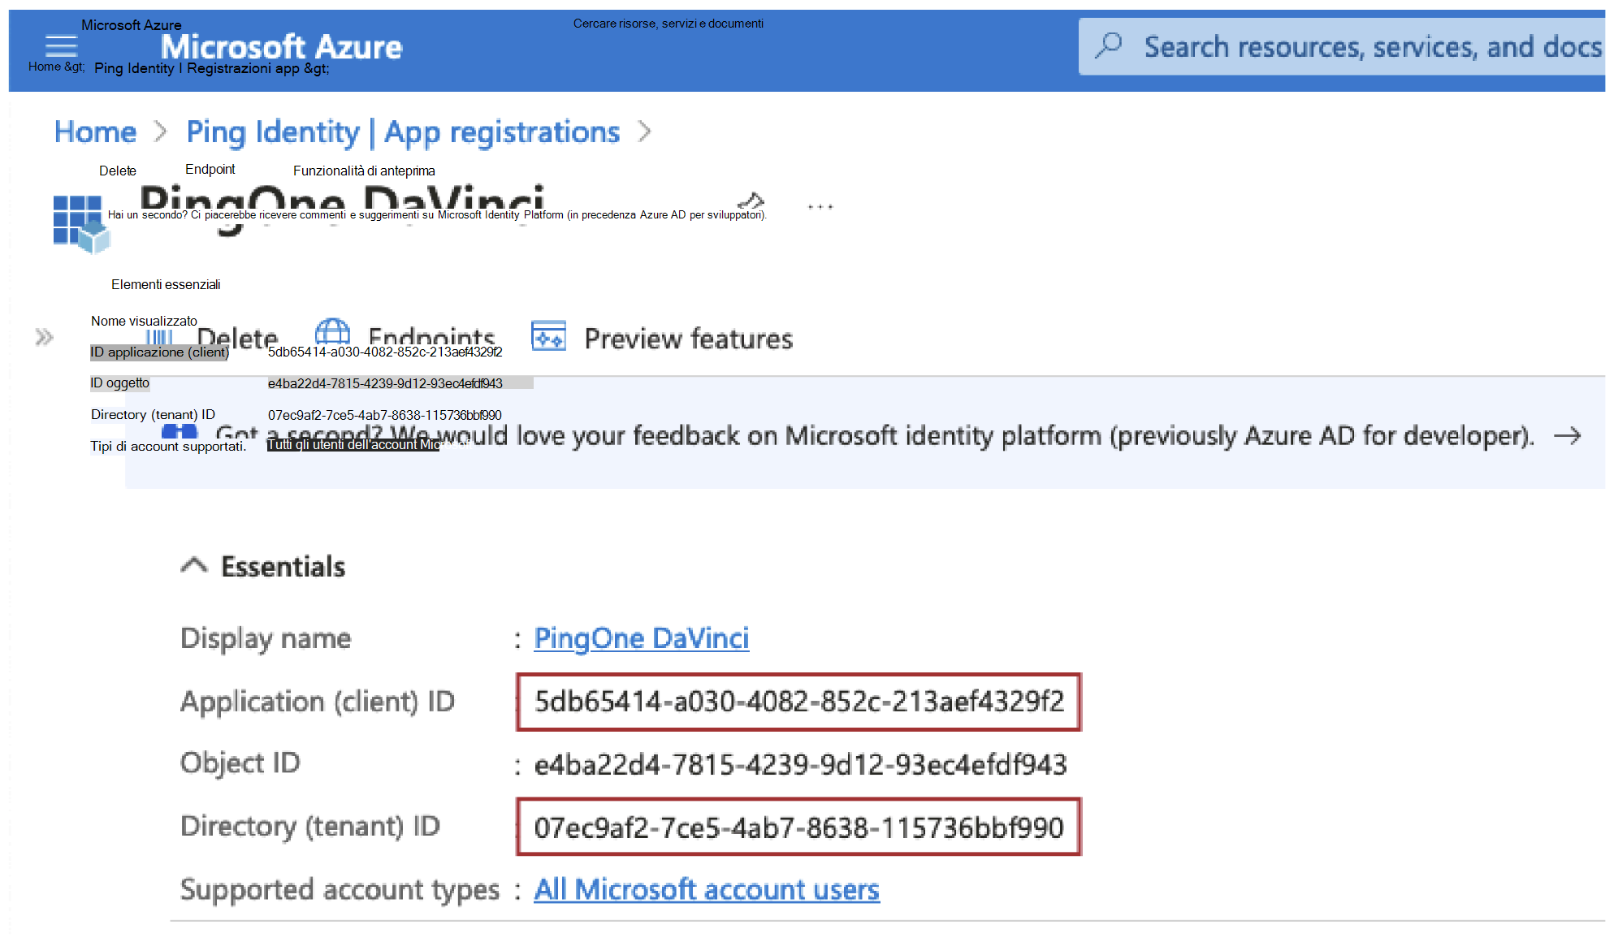Click the search resources input field

1340,46
